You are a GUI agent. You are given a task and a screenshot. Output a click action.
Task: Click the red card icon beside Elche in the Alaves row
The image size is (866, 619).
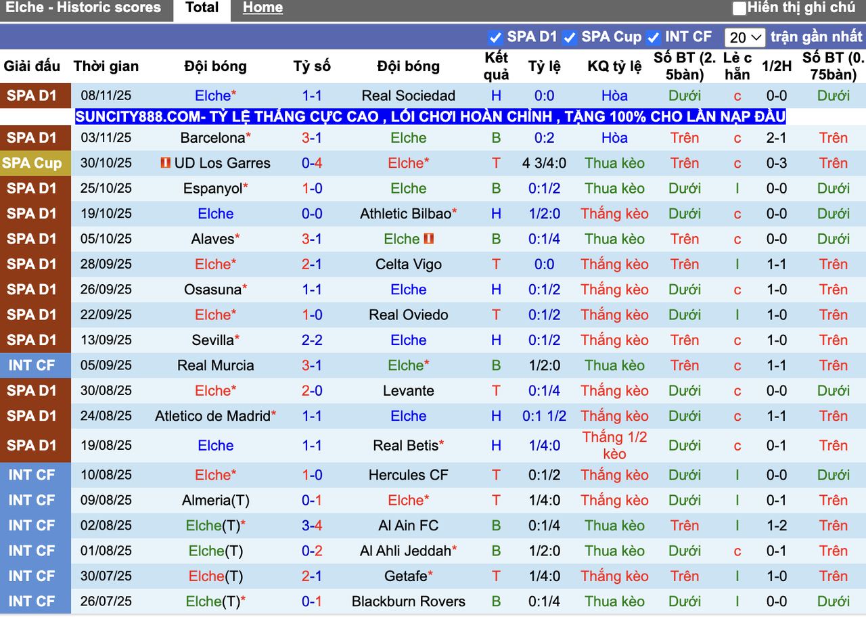coord(428,239)
